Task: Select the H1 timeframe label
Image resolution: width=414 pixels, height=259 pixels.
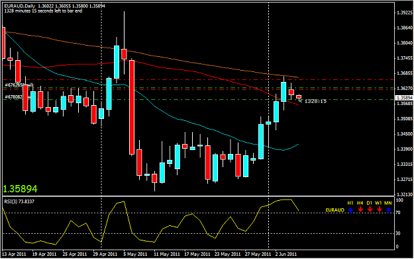Action: pos(350,203)
